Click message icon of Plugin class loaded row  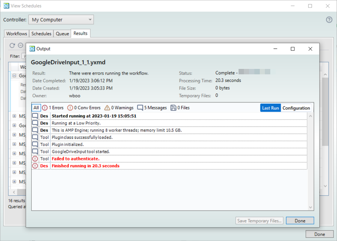[x=35, y=137]
